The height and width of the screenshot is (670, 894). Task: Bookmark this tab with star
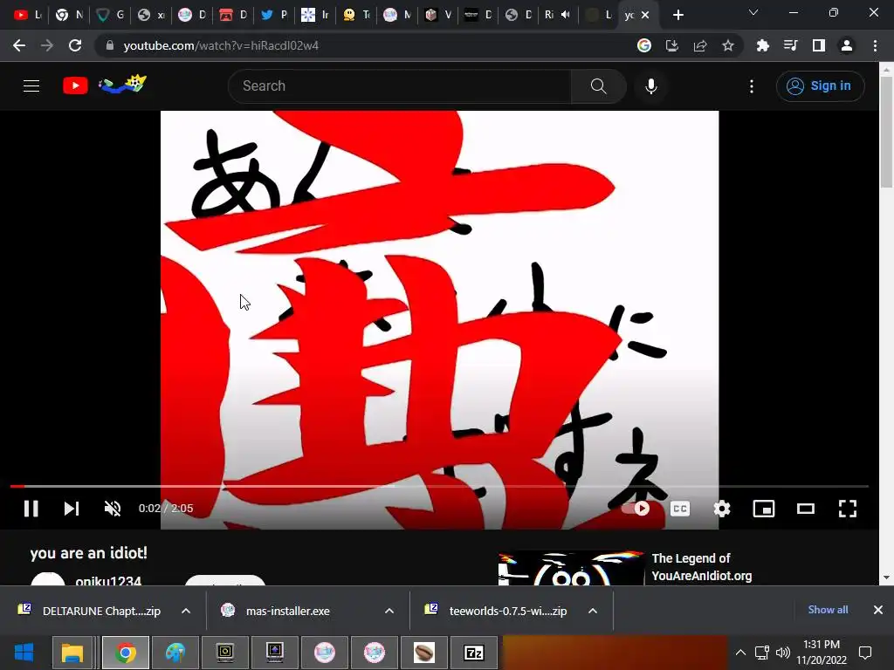(728, 45)
